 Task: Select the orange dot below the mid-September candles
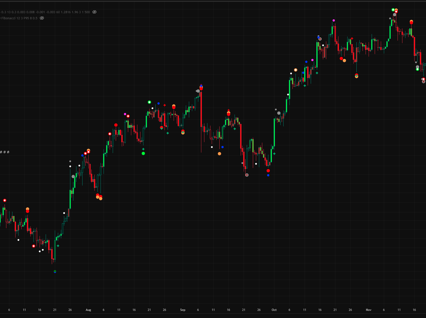pos(219,154)
